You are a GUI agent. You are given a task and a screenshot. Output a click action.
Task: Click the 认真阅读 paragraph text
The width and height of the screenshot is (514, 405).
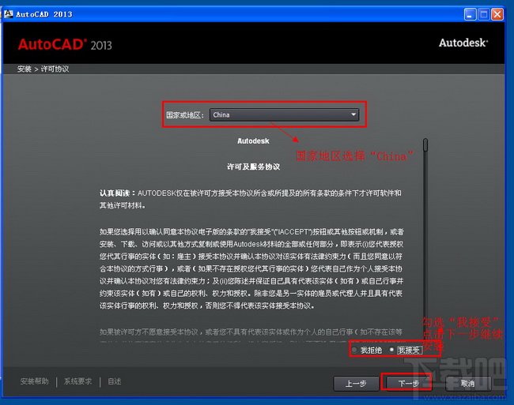pyautogui.click(x=251, y=199)
